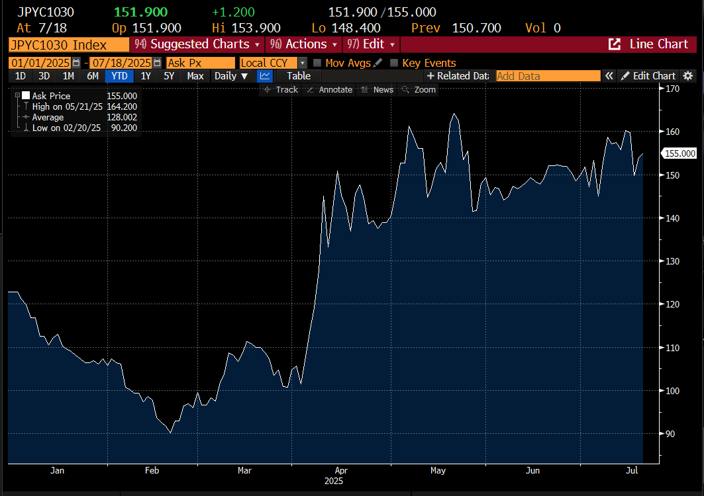704x496 pixels.
Task: Click the Add Data input field
Action: 548,76
